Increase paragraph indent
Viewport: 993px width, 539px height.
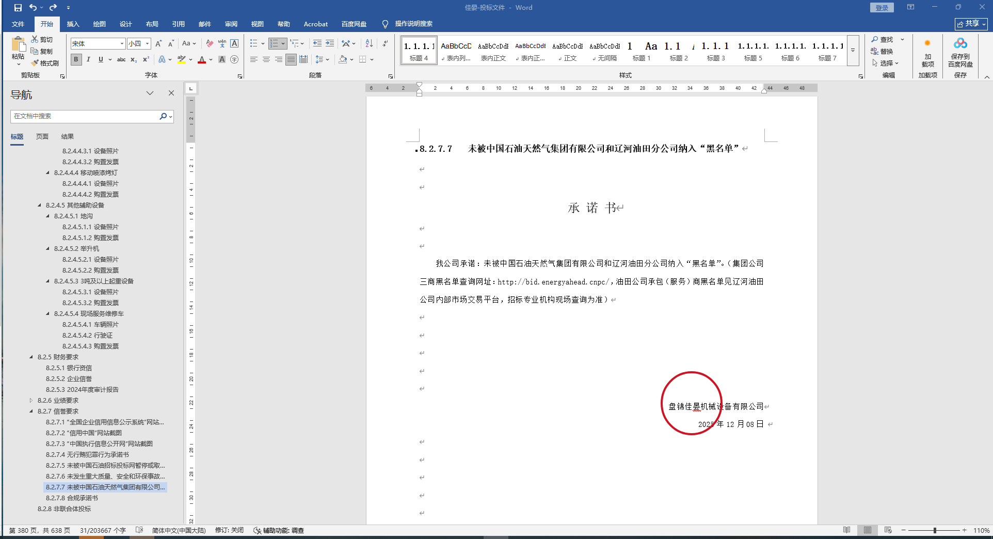(330, 44)
